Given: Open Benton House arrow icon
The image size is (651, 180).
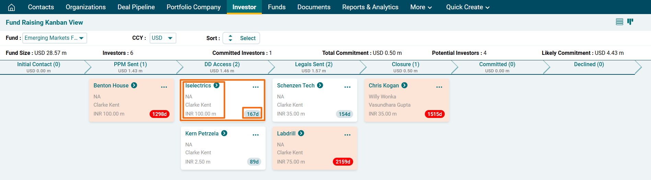Looking at the screenshot, I should point(134,85).
